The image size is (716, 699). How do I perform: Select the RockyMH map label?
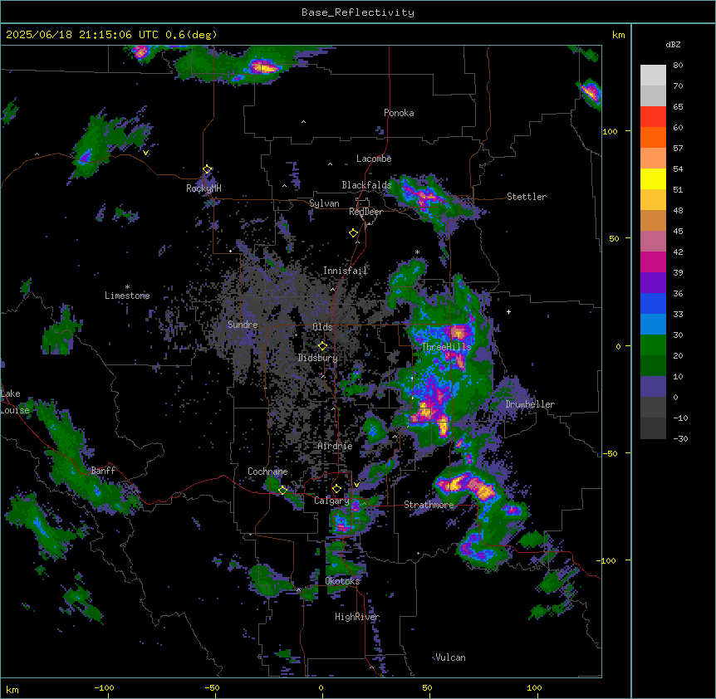coord(204,188)
